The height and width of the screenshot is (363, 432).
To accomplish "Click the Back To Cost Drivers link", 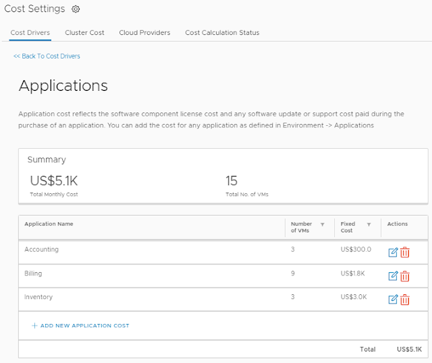I will [x=47, y=57].
